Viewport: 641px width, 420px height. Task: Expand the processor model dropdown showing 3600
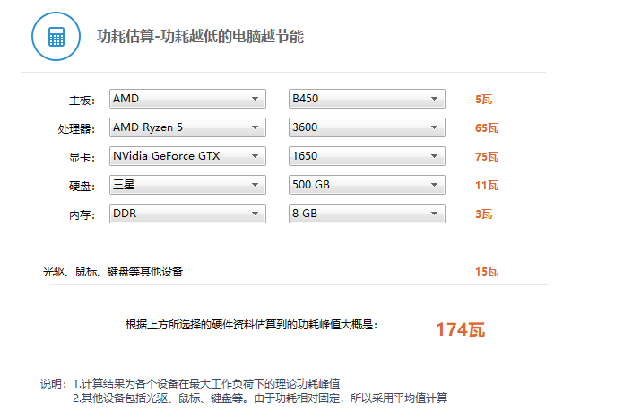367,127
